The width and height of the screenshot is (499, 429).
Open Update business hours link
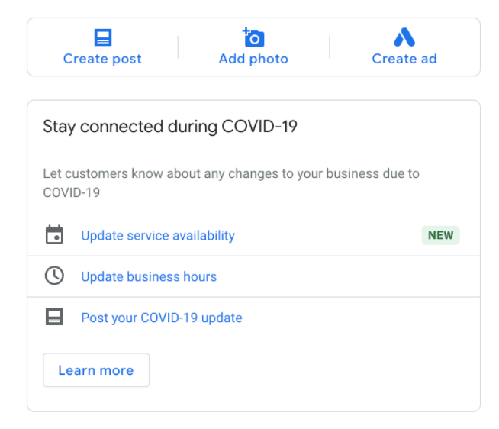coord(149,276)
